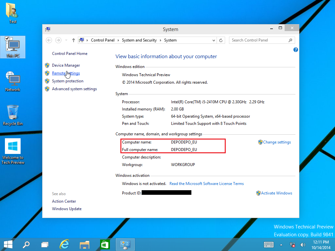Open taskbar Search magnifier icon
This screenshot has height=251, width=335.
[26, 244]
